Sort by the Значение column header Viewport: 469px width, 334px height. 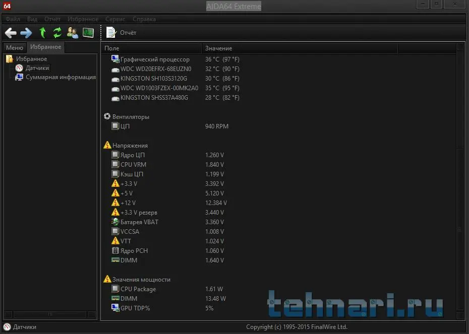pyautogui.click(x=300, y=48)
